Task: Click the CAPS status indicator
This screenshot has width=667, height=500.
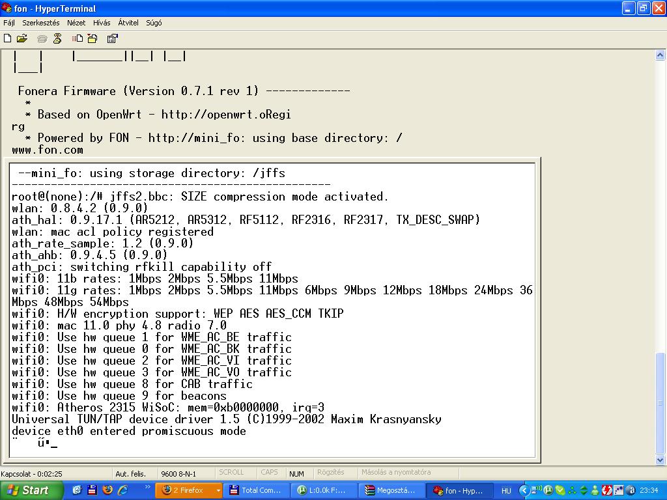Action: click(x=269, y=473)
